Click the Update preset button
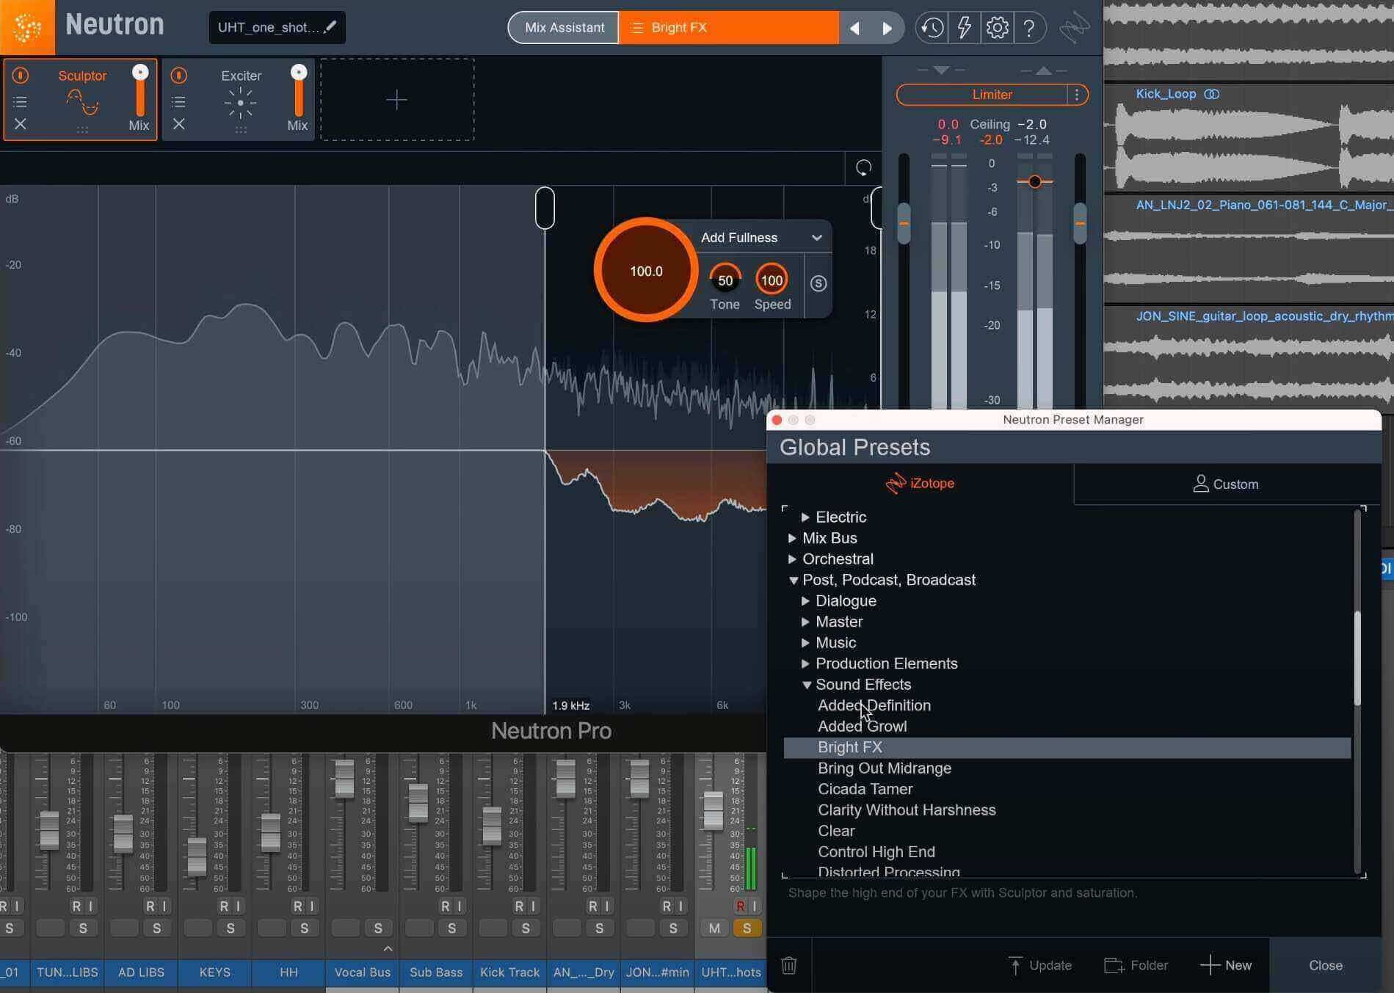Viewport: 1394px width, 993px height. pyautogui.click(x=1040, y=965)
